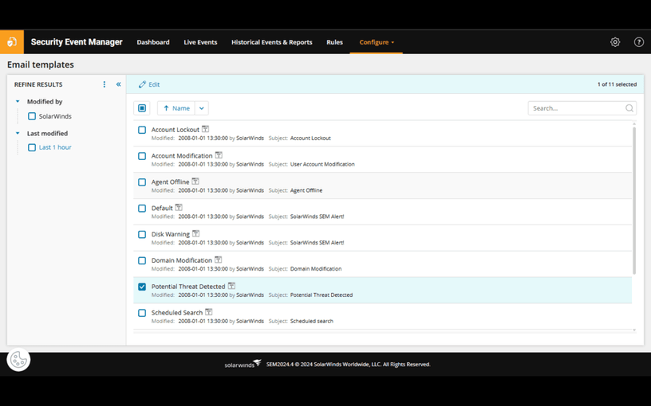Go to the Dashboard tab
Screen dimensions: 651x406
[x=153, y=42]
